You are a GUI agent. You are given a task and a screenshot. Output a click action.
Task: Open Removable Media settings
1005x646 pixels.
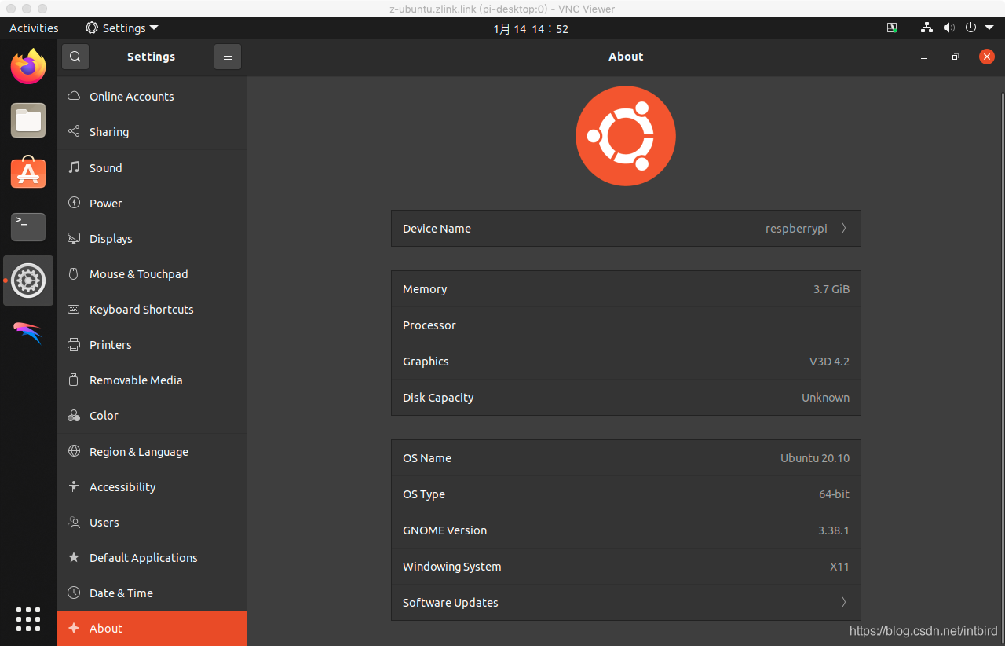pyautogui.click(x=152, y=380)
